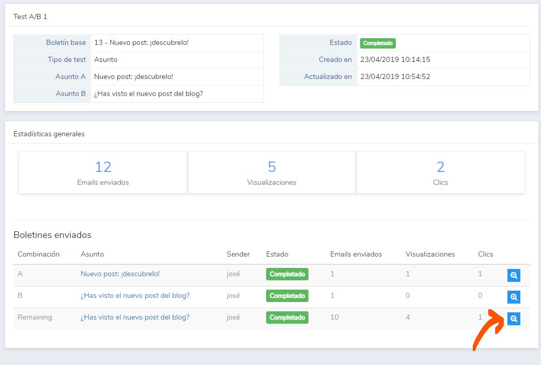Open details for combination B row
The width and height of the screenshot is (541, 365).
click(x=514, y=297)
